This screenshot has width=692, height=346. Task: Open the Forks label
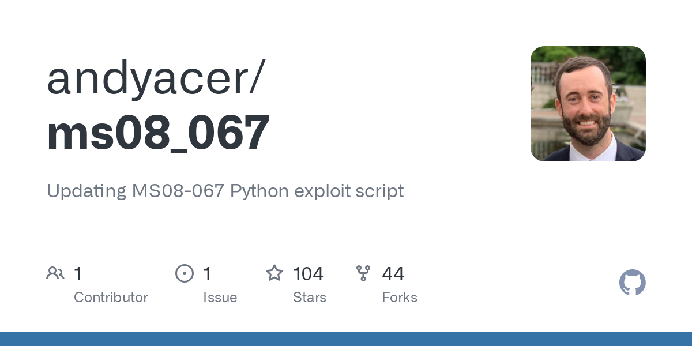[400, 298]
